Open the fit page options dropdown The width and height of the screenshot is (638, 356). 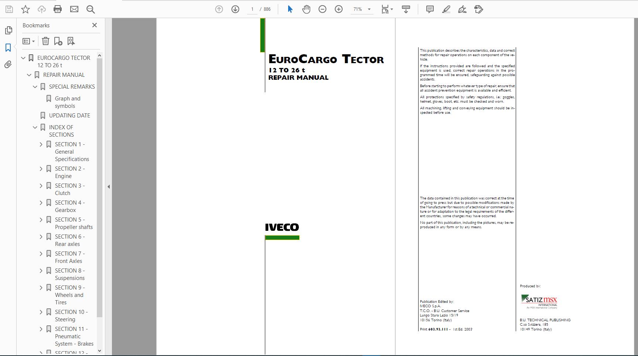(387, 9)
